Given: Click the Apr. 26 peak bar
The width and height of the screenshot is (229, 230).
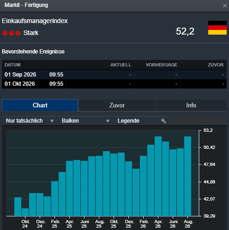Looking at the screenshot, I should pos(158,176).
